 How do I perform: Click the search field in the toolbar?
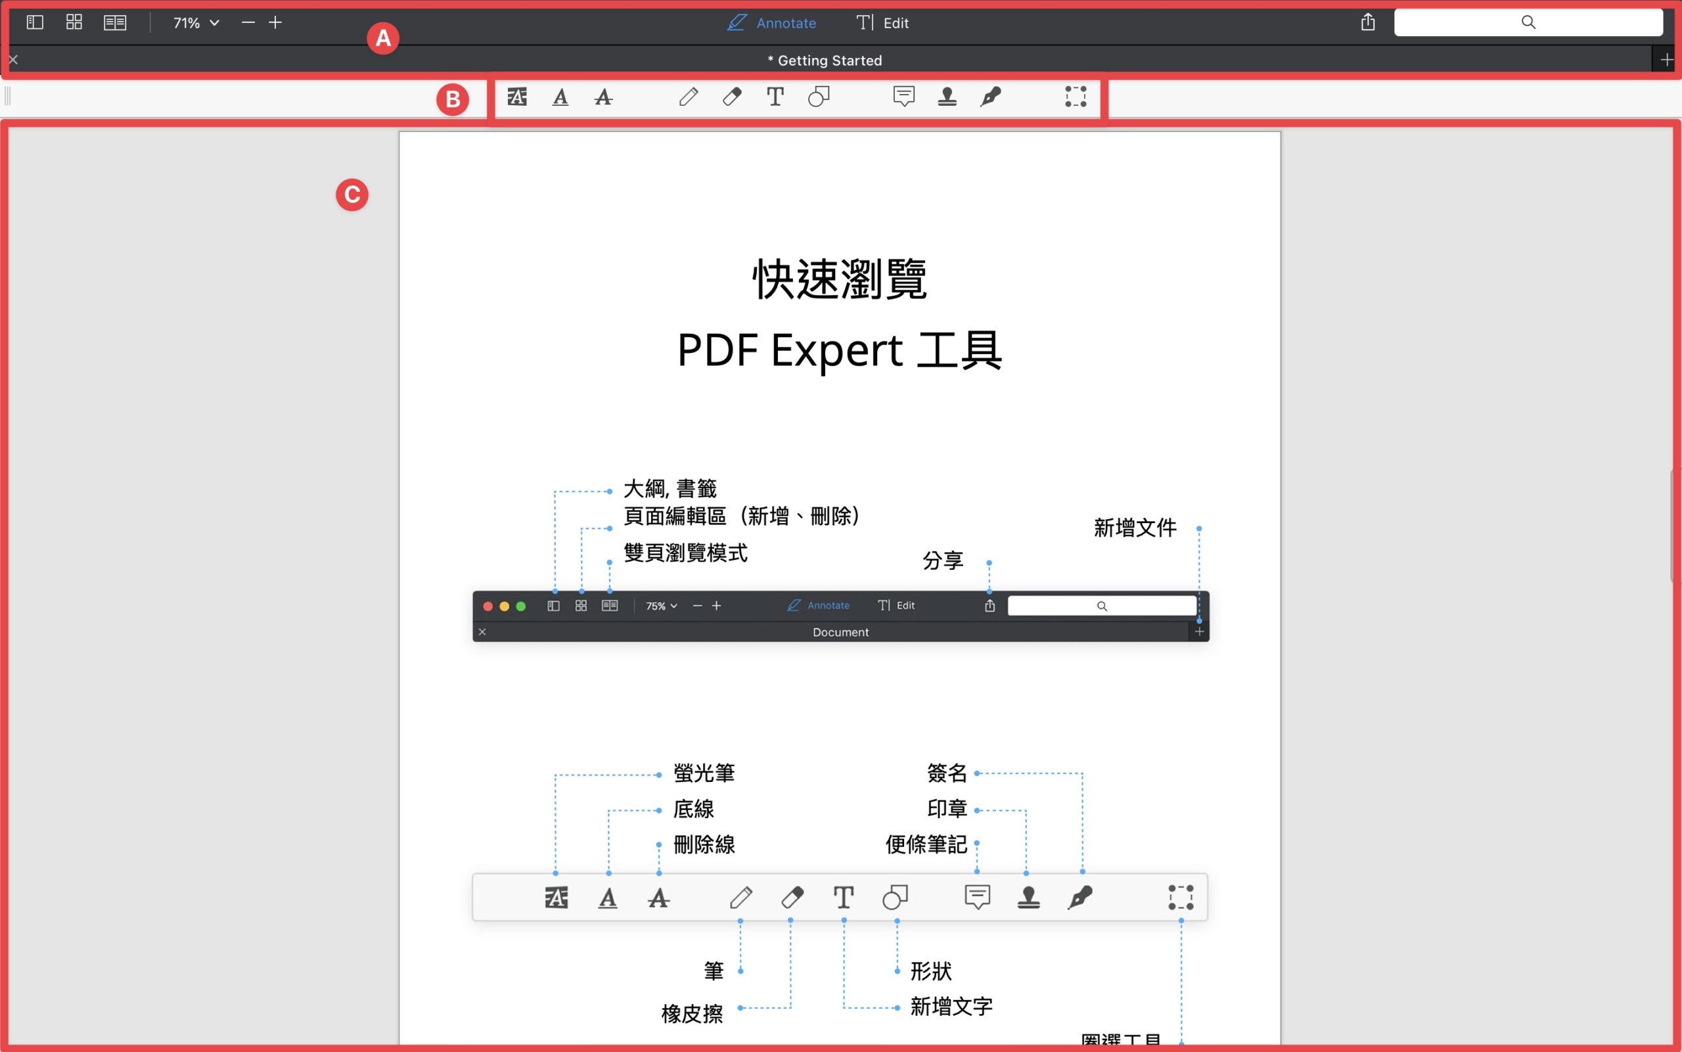point(1528,22)
